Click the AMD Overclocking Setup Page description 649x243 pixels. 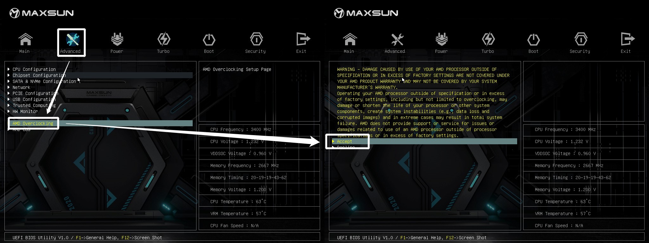(237, 69)
